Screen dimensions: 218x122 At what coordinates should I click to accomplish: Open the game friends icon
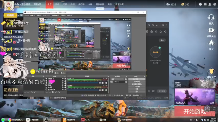pyautogui.click(x=210, y=4)
